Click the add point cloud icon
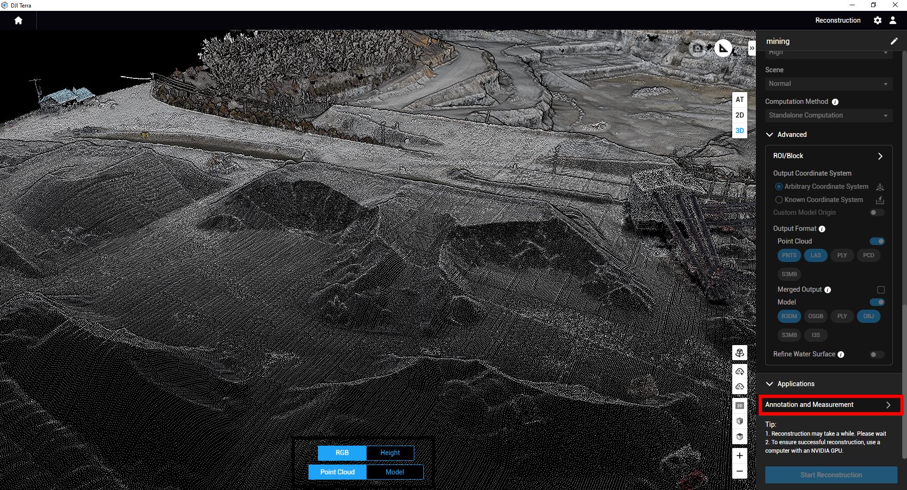The image size is (907, 490). pyautogui.click(x=739, y=372)
